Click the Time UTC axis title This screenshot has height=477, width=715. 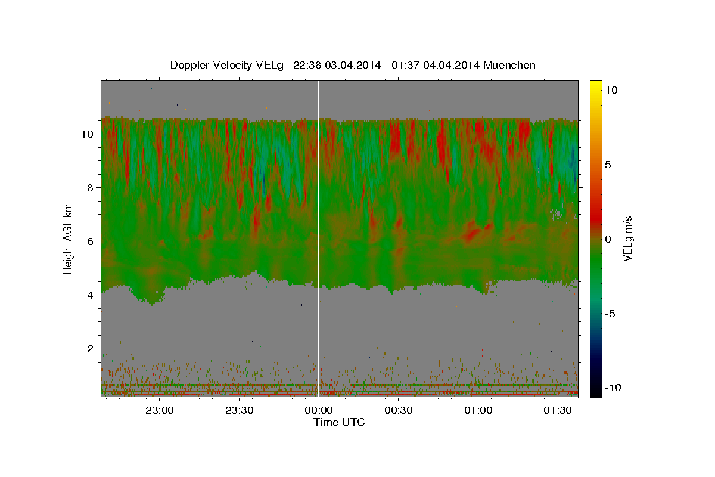(x=339, y=422)
